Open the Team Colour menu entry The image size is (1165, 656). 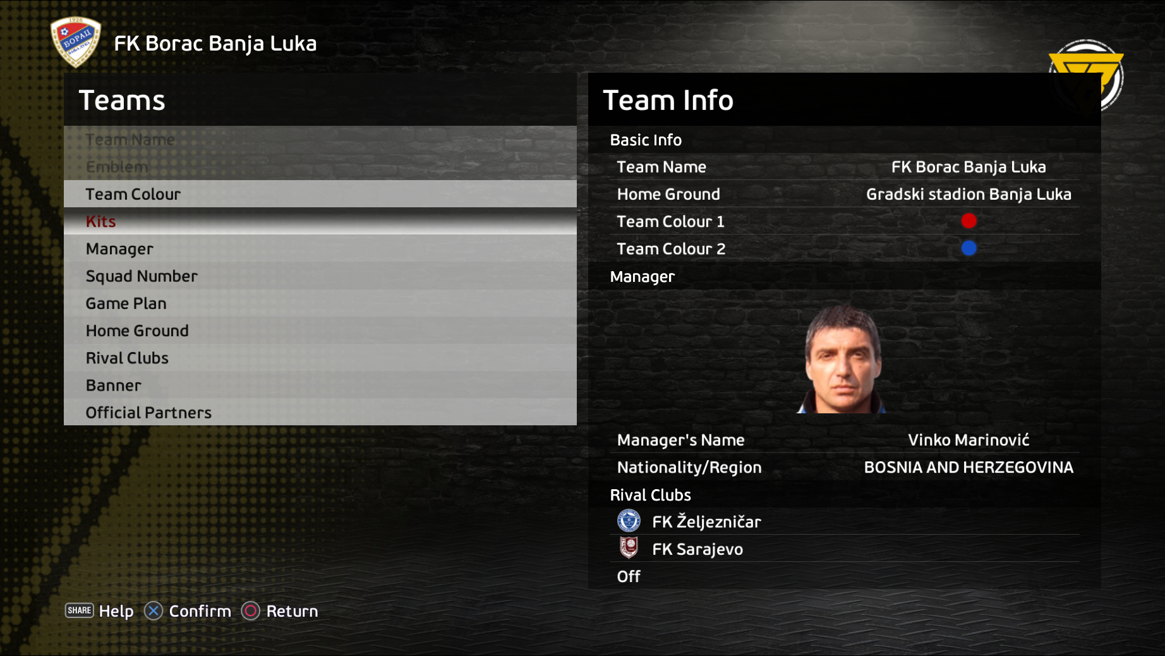[x=320, y=194]
